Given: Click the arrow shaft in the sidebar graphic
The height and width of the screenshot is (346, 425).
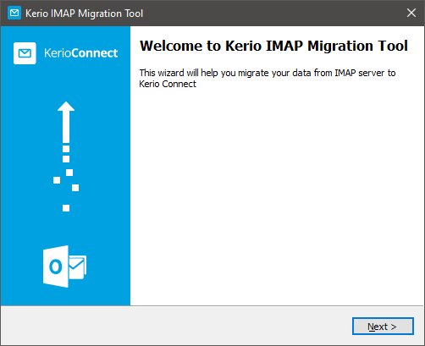Looking at the screenshot, I should (x=66, y=127).
